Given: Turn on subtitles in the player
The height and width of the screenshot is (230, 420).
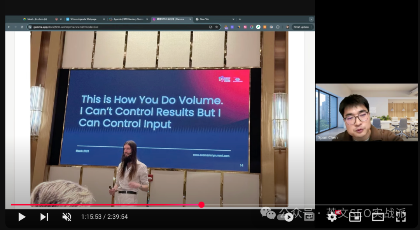Looking at the screenshot, I should [309, 217].
